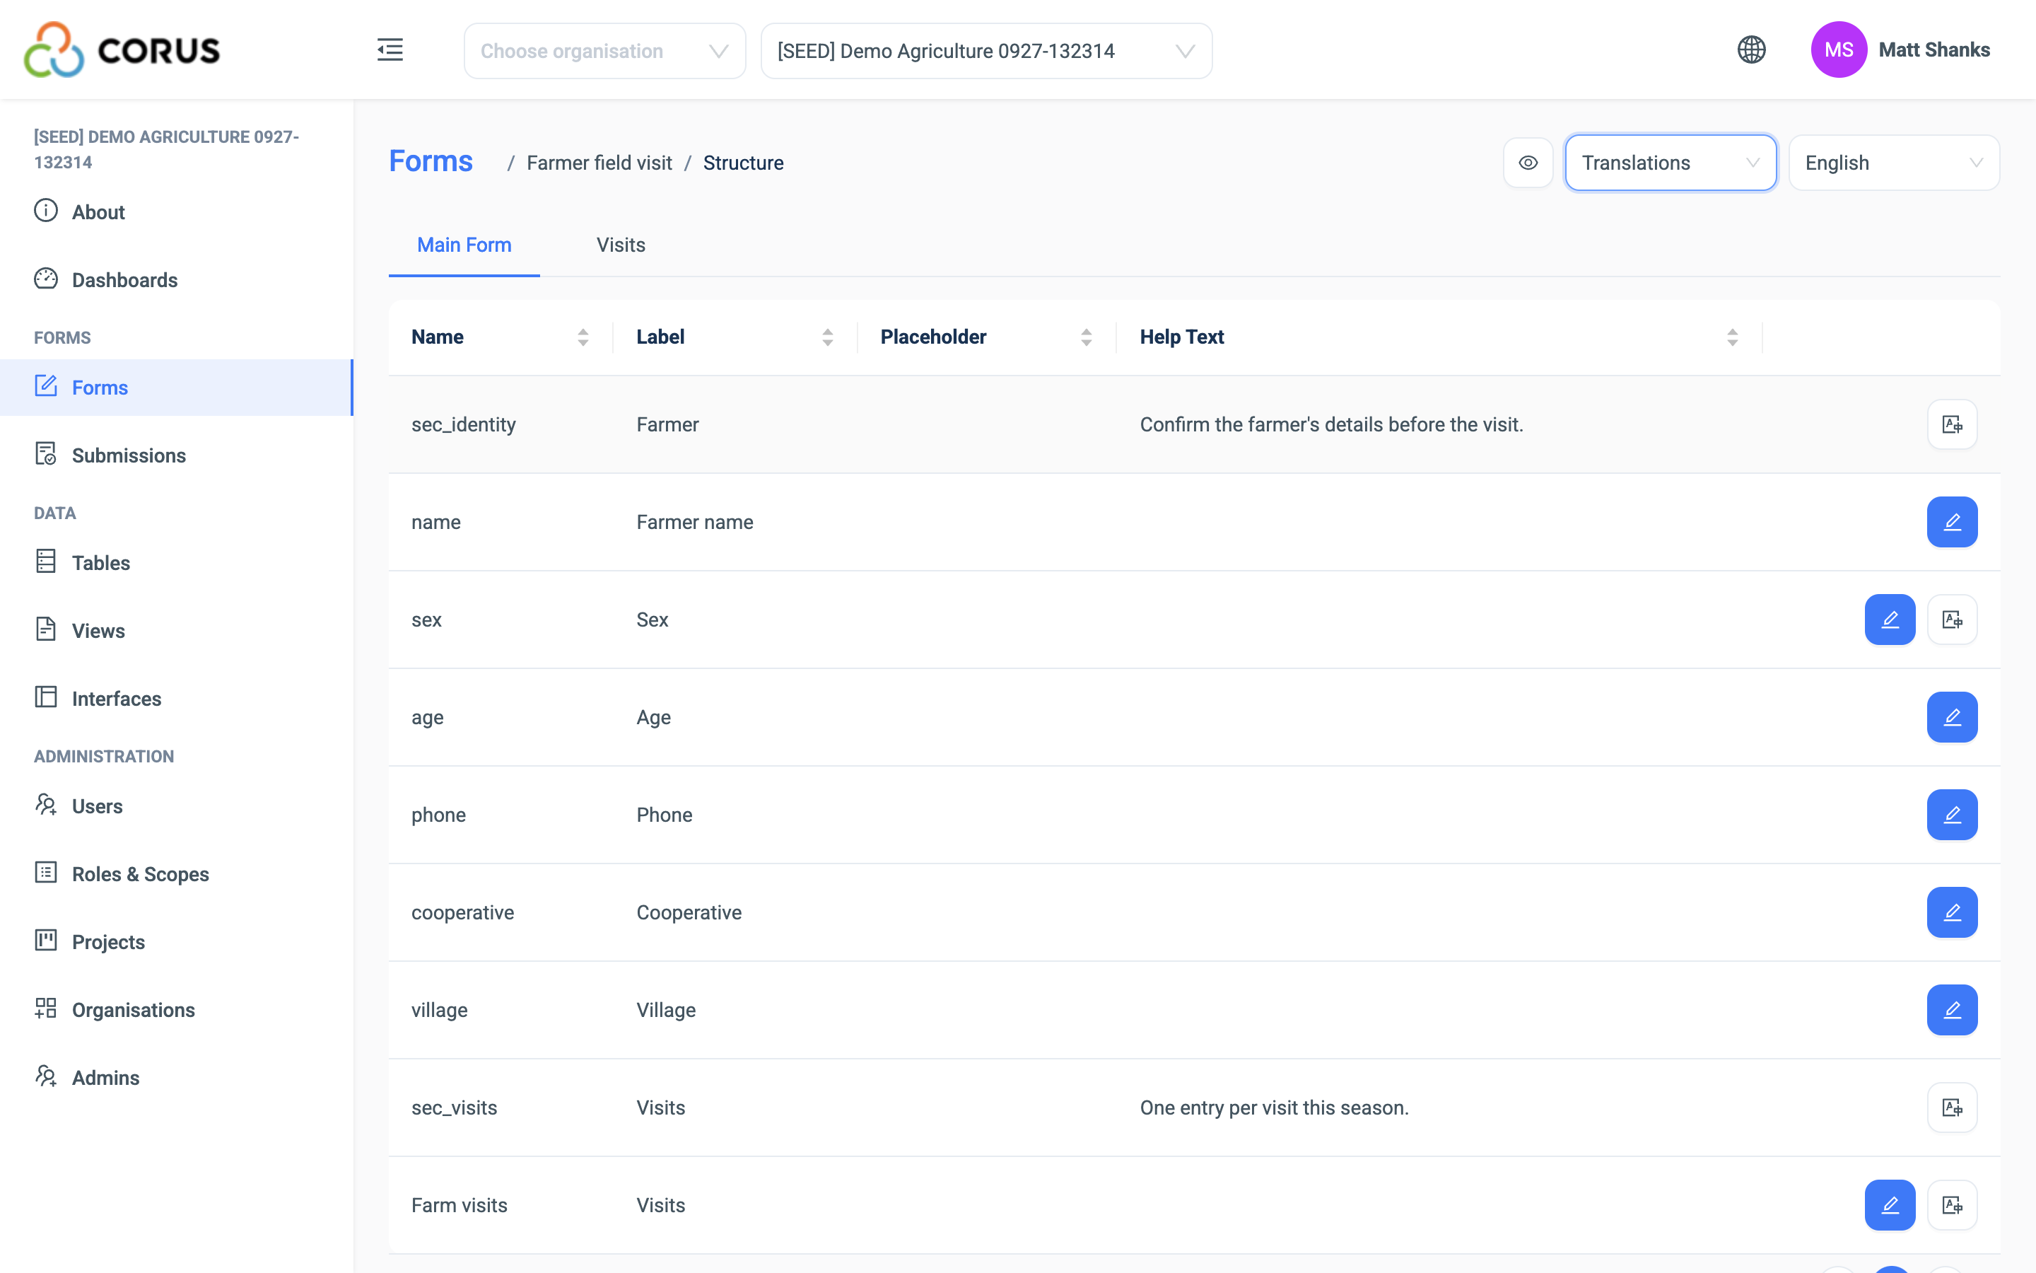Open Dashboards in sidebar

(x=177, y=280)
